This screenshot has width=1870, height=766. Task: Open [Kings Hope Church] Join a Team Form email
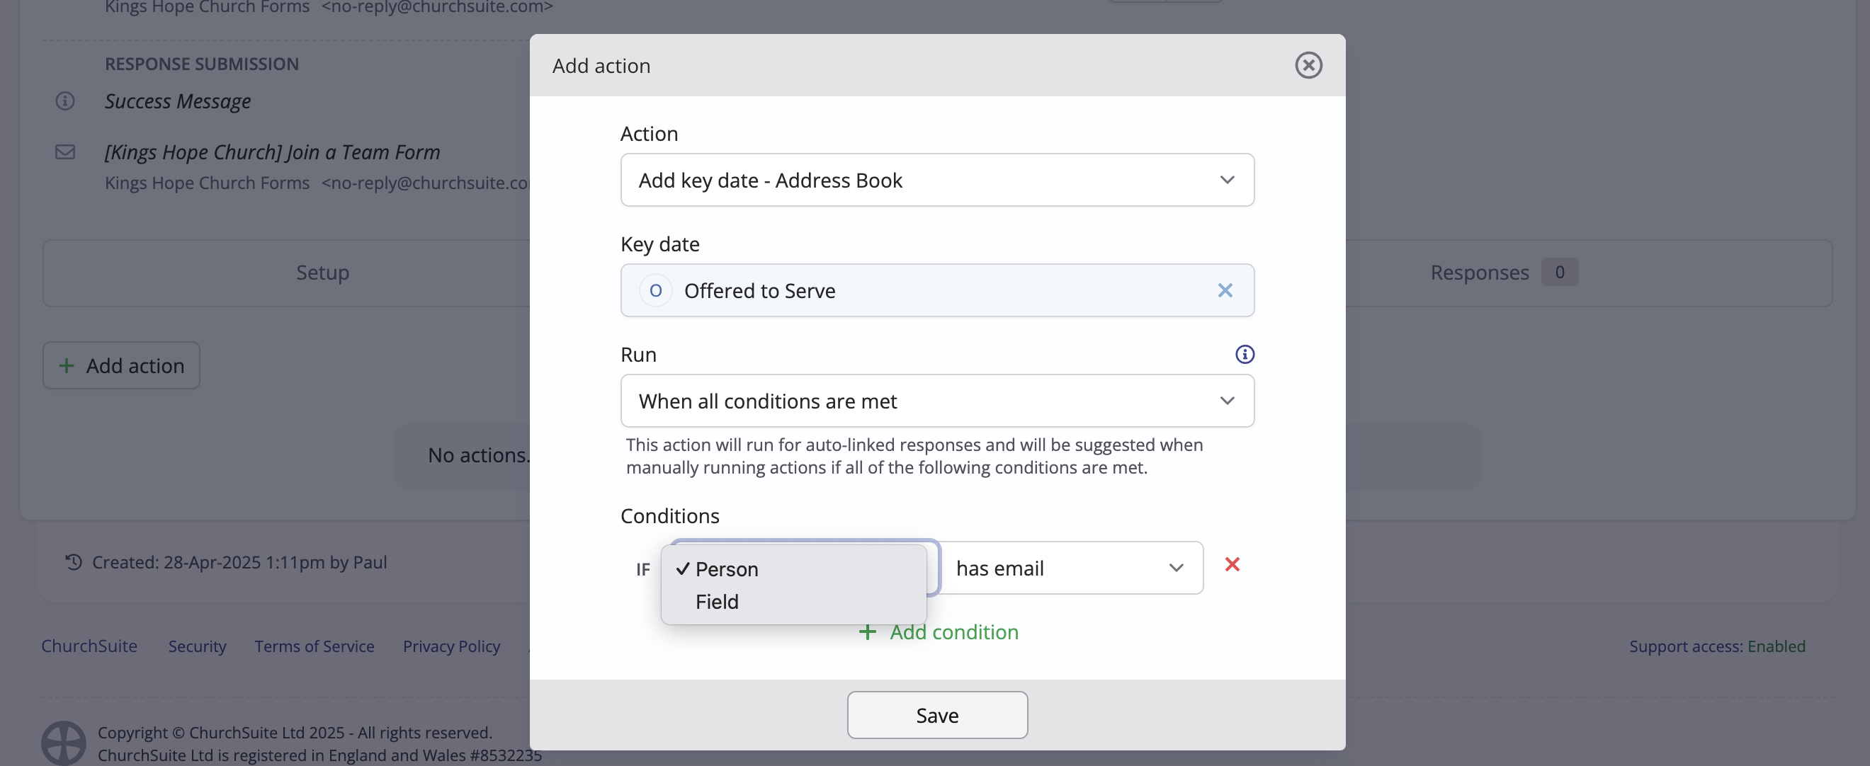pos(272,152)
